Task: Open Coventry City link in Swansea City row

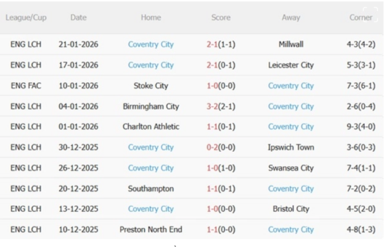Action: point(151,168)
